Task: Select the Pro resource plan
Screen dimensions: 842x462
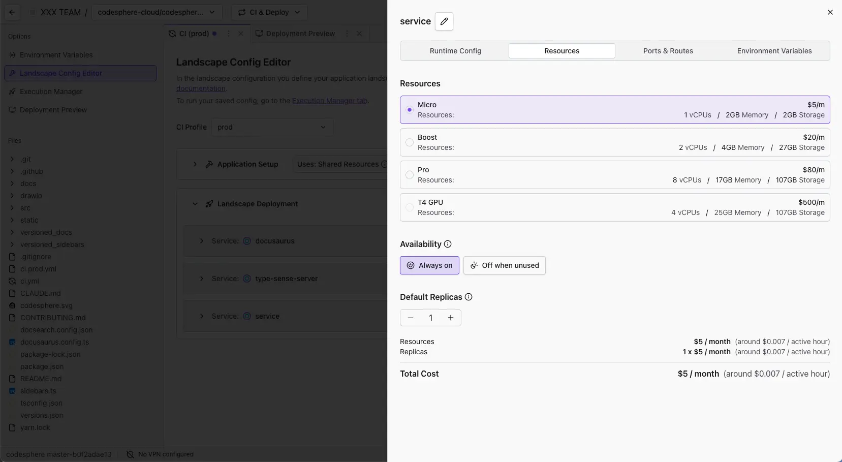Action: click(x=410, y=175)
